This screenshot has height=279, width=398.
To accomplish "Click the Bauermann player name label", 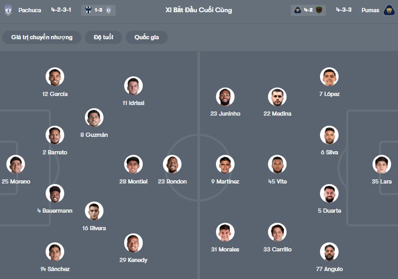I will tap(55, 211).
